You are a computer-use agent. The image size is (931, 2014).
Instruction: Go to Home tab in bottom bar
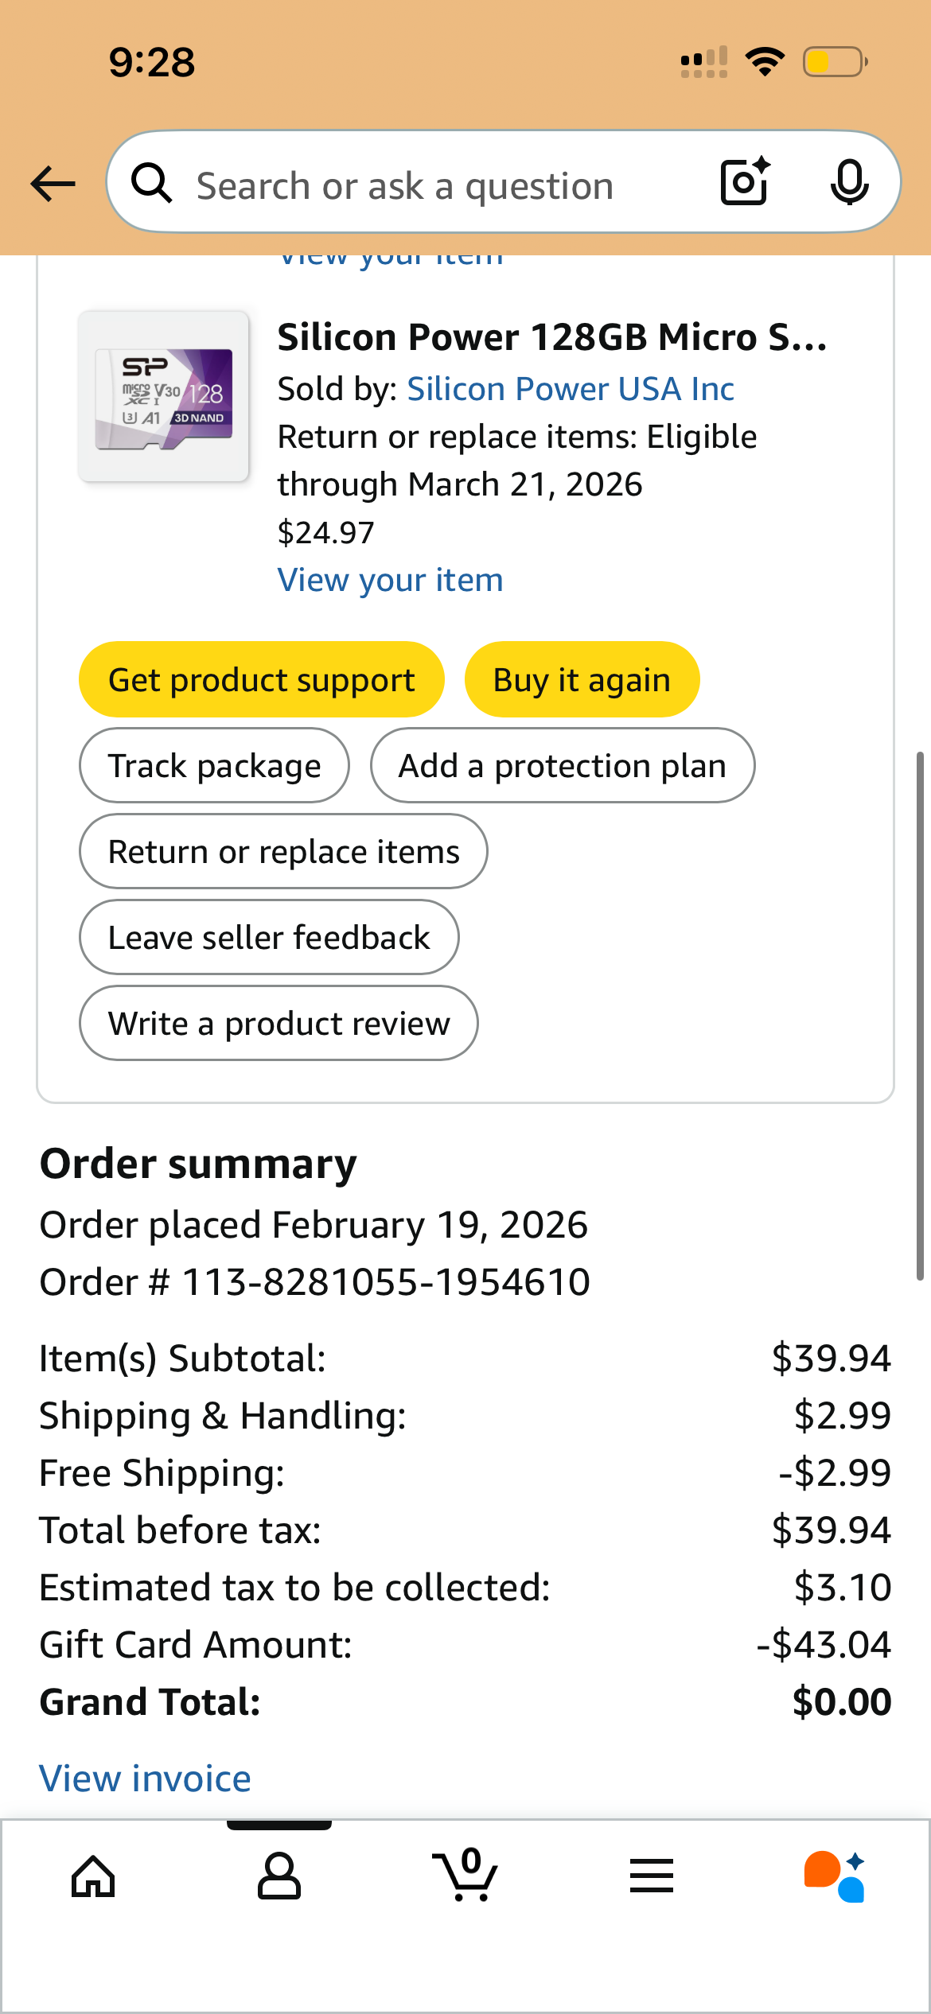click(93, 1877)
